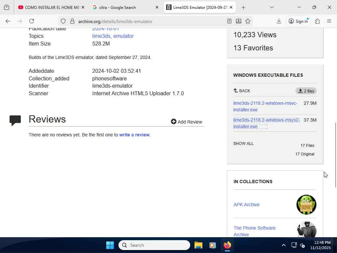Screen dimensions: 337x253
Task: Open a new browser tab
Action: pyautogui.click(x=243, y=8)
